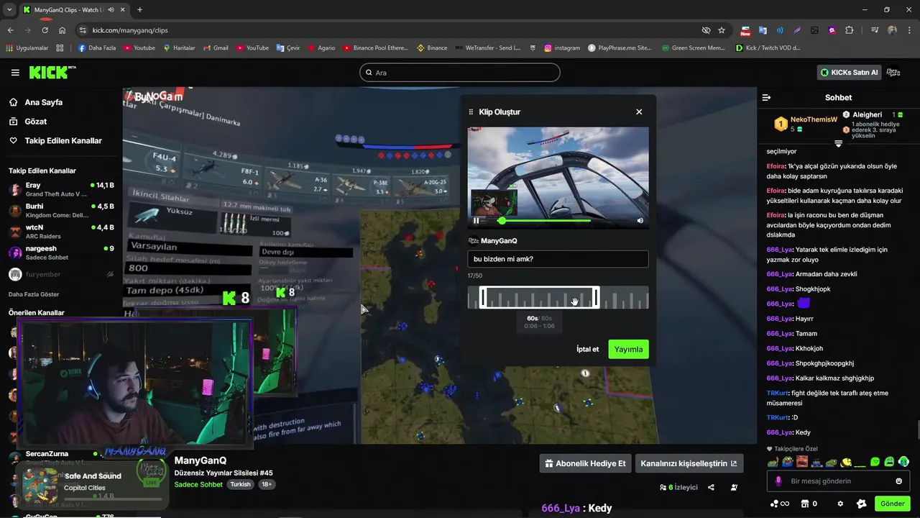Image resolution: width=920 pixels, height=518 pixels.
Task: Click the NekoThemisW rank 1 gifter badge
Action: point(781,124)
